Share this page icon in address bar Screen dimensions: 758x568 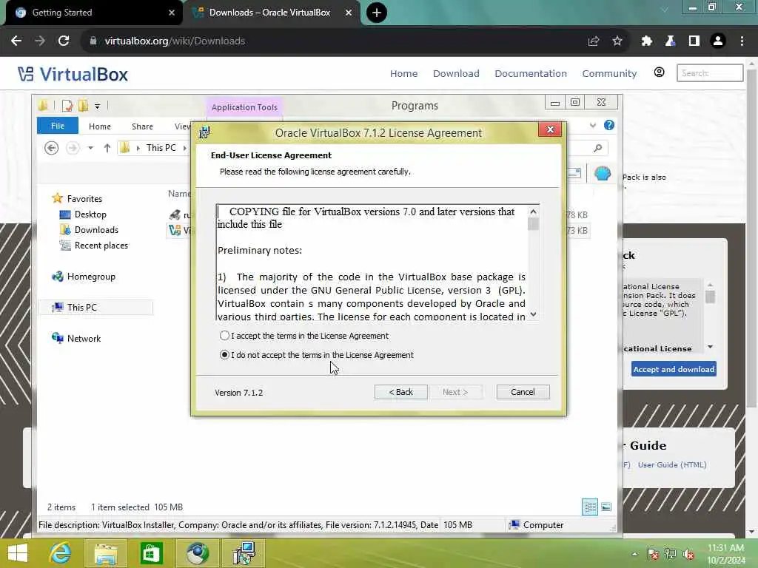point(594,41)
